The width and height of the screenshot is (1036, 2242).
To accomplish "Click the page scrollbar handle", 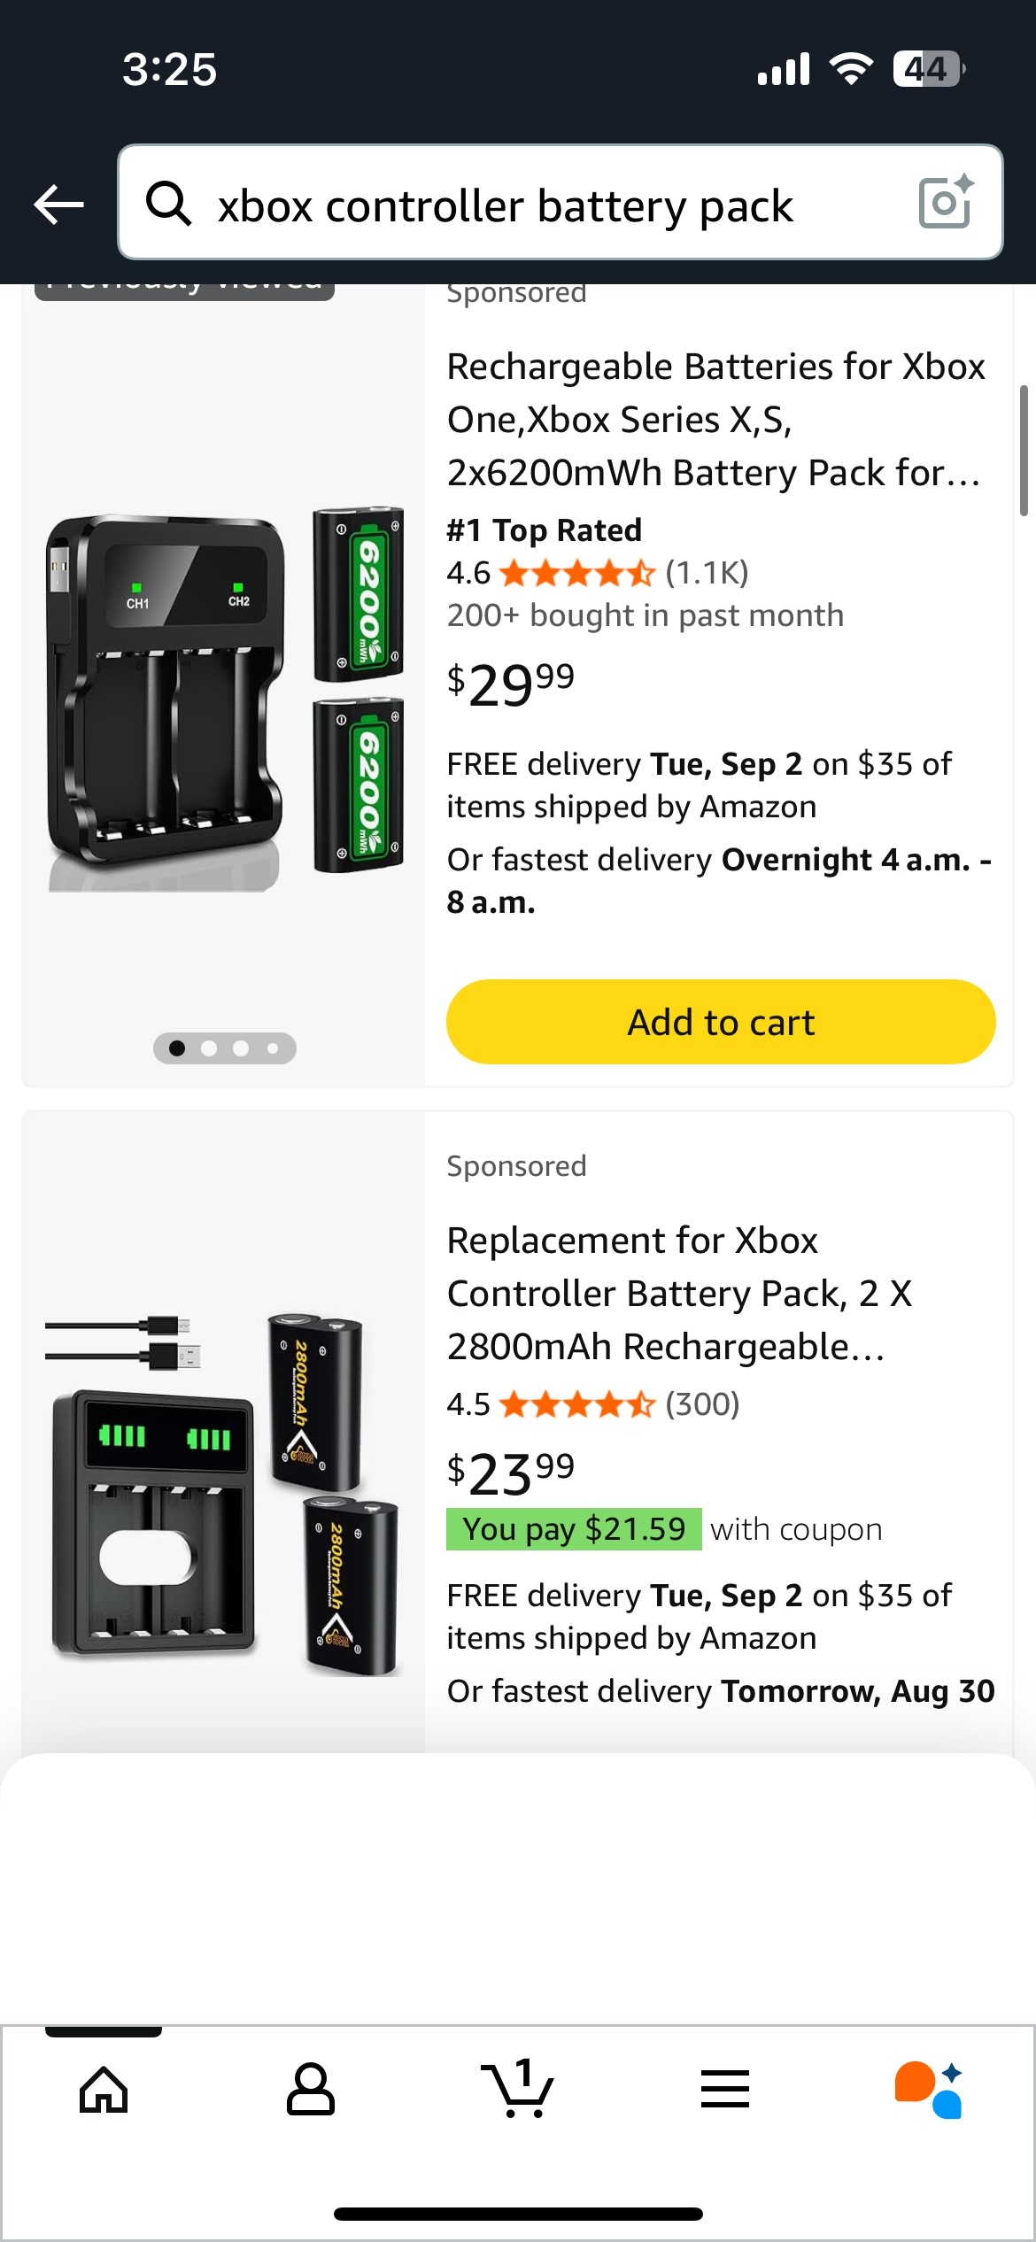I will point(1024,450).
